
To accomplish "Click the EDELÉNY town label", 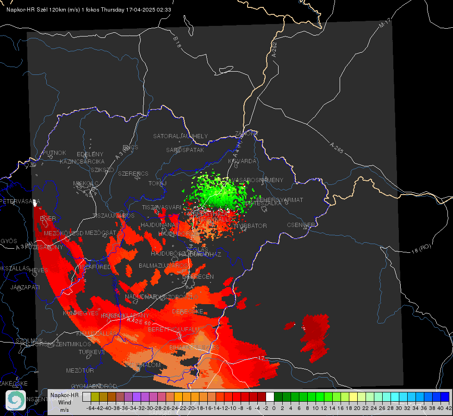I will tap(90, 154).
